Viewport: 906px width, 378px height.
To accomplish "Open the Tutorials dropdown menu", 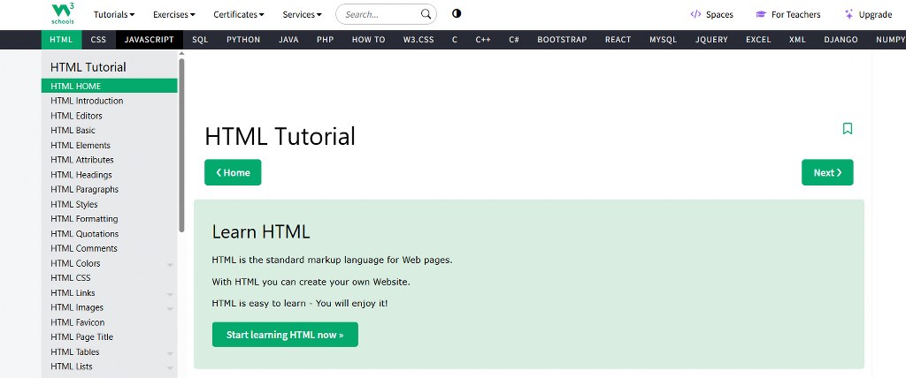I will click(x=114, y=14).
